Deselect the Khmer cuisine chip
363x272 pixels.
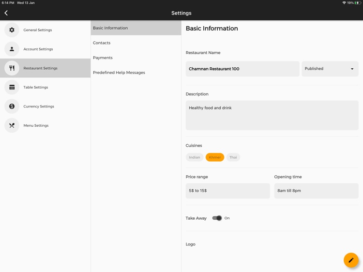click(215, 157)
